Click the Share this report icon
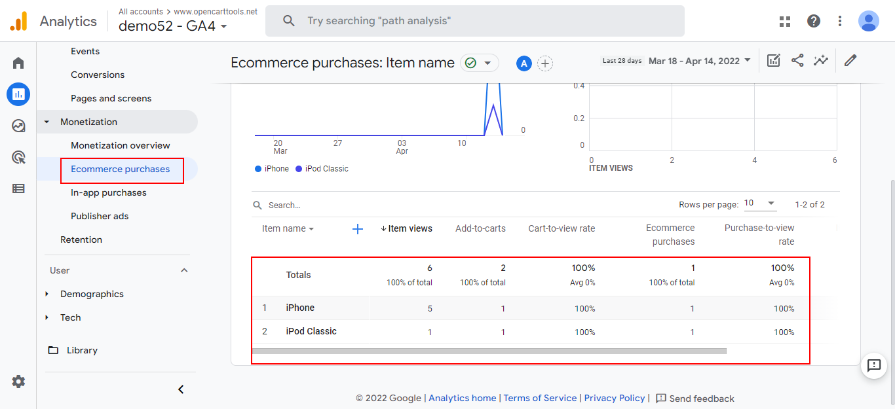Screen dimensions: 895x409 click(x=797, y=61)
